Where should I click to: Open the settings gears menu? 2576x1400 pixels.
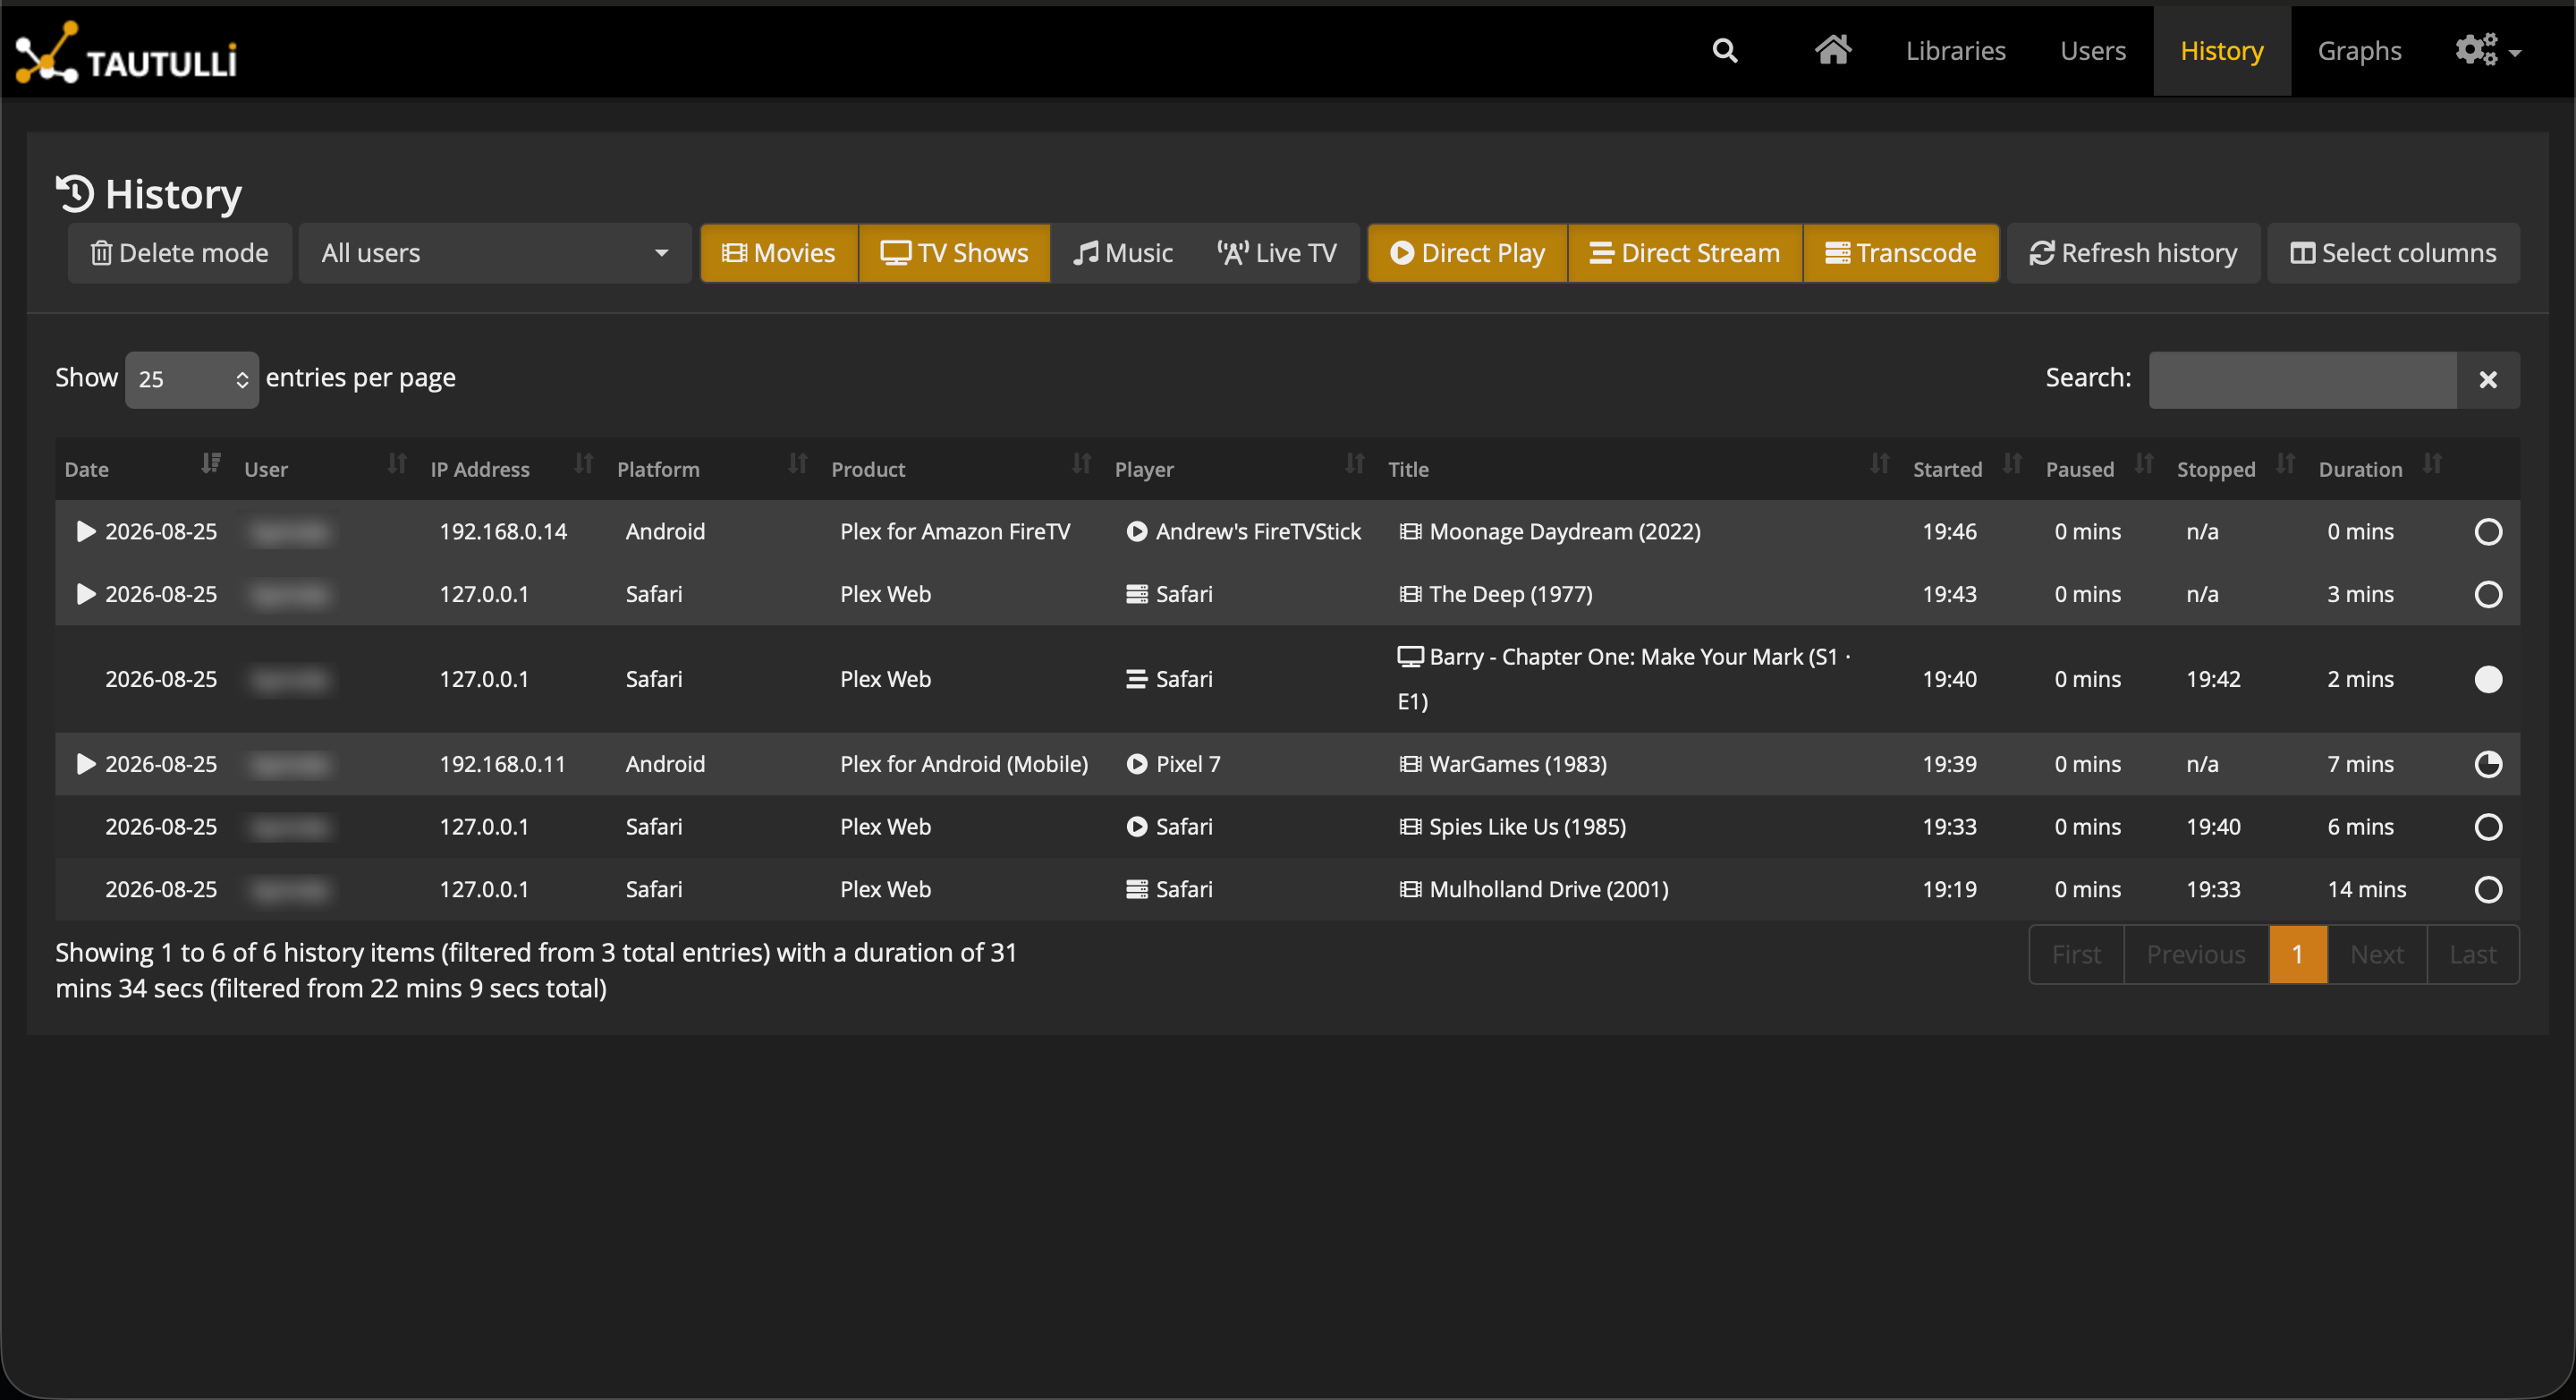(2487, 50)
